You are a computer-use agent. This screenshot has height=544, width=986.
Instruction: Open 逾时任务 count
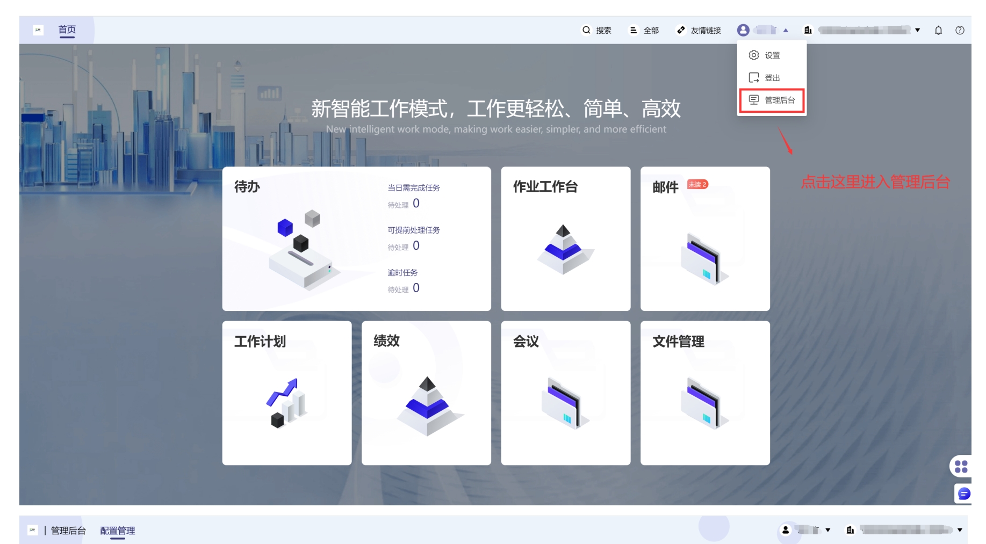click(x=416, y=288)
